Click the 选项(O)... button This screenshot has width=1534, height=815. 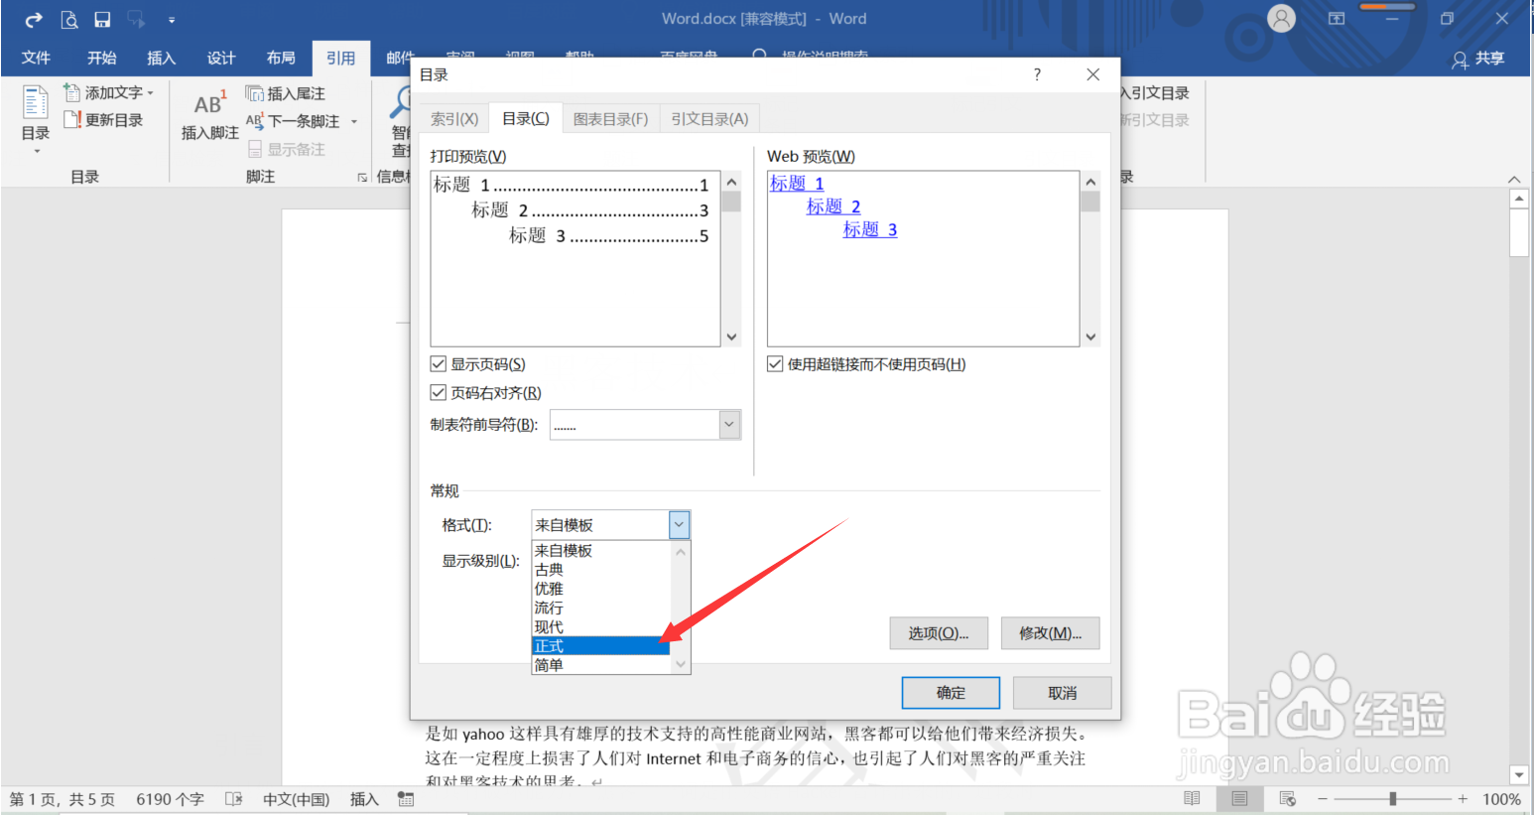[x=939, y=633]
